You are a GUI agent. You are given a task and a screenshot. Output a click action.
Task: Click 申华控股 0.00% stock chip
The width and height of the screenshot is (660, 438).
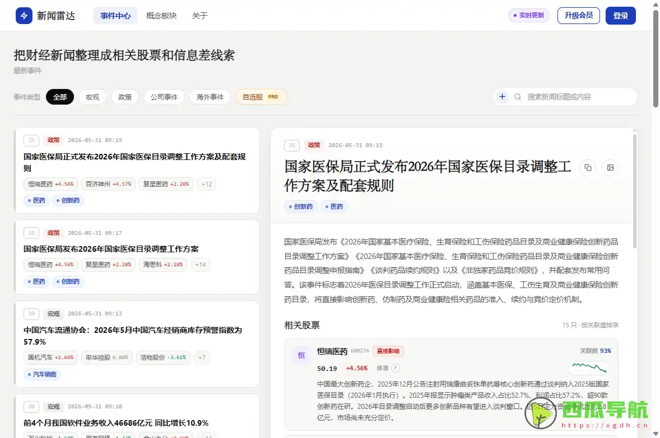click(x=107, y=357)
